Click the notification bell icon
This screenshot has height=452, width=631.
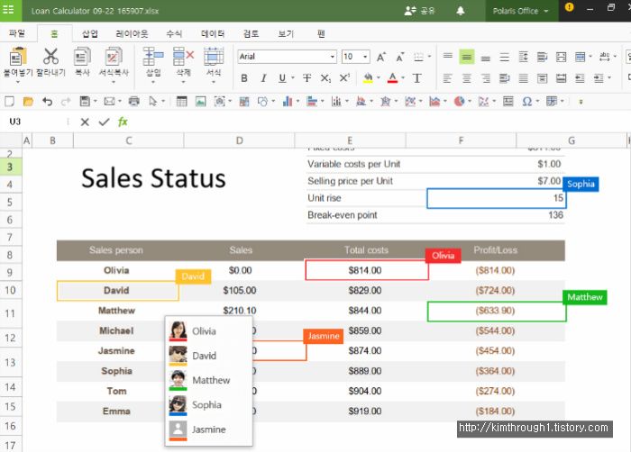[x=461, y=11]
